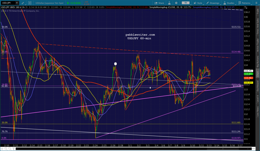Click the scroll left arrow near scrollbar end
This screenshot has width=260, height=151.
[248, 149]
